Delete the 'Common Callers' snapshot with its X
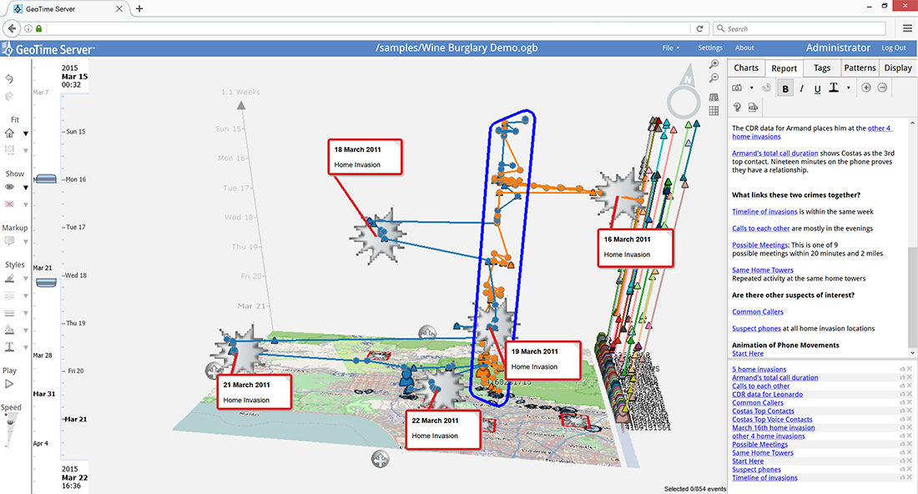This screenshot has width=918, height=494. (909, 403)
